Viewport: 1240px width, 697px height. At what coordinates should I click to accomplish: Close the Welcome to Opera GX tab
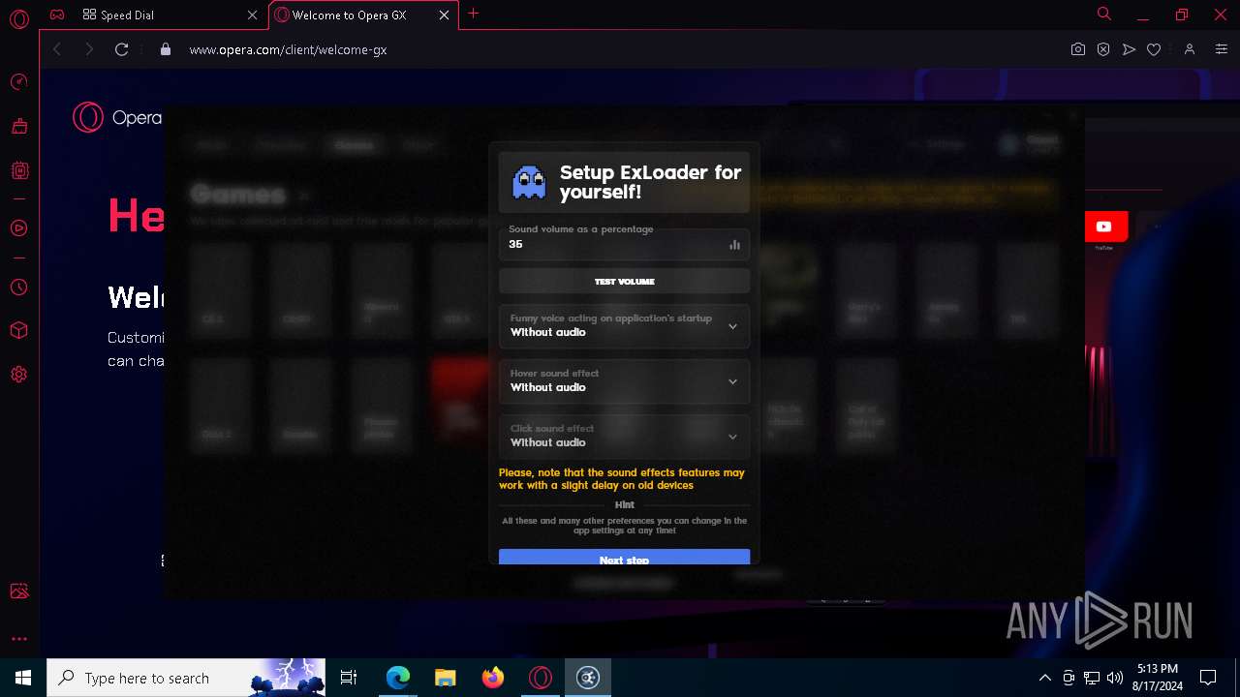[x=444, y=15]
